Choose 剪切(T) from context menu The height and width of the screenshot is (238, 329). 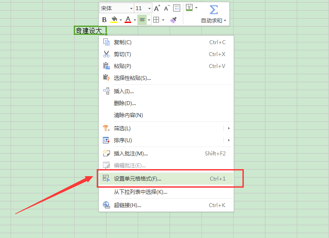click(x=166, y=54)
